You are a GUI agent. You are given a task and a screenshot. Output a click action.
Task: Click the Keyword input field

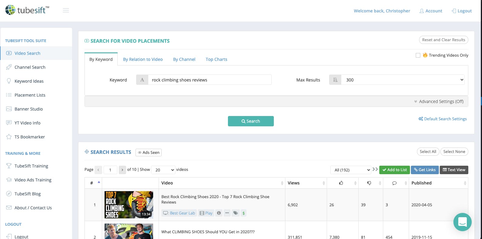click(x=210, y=80)
